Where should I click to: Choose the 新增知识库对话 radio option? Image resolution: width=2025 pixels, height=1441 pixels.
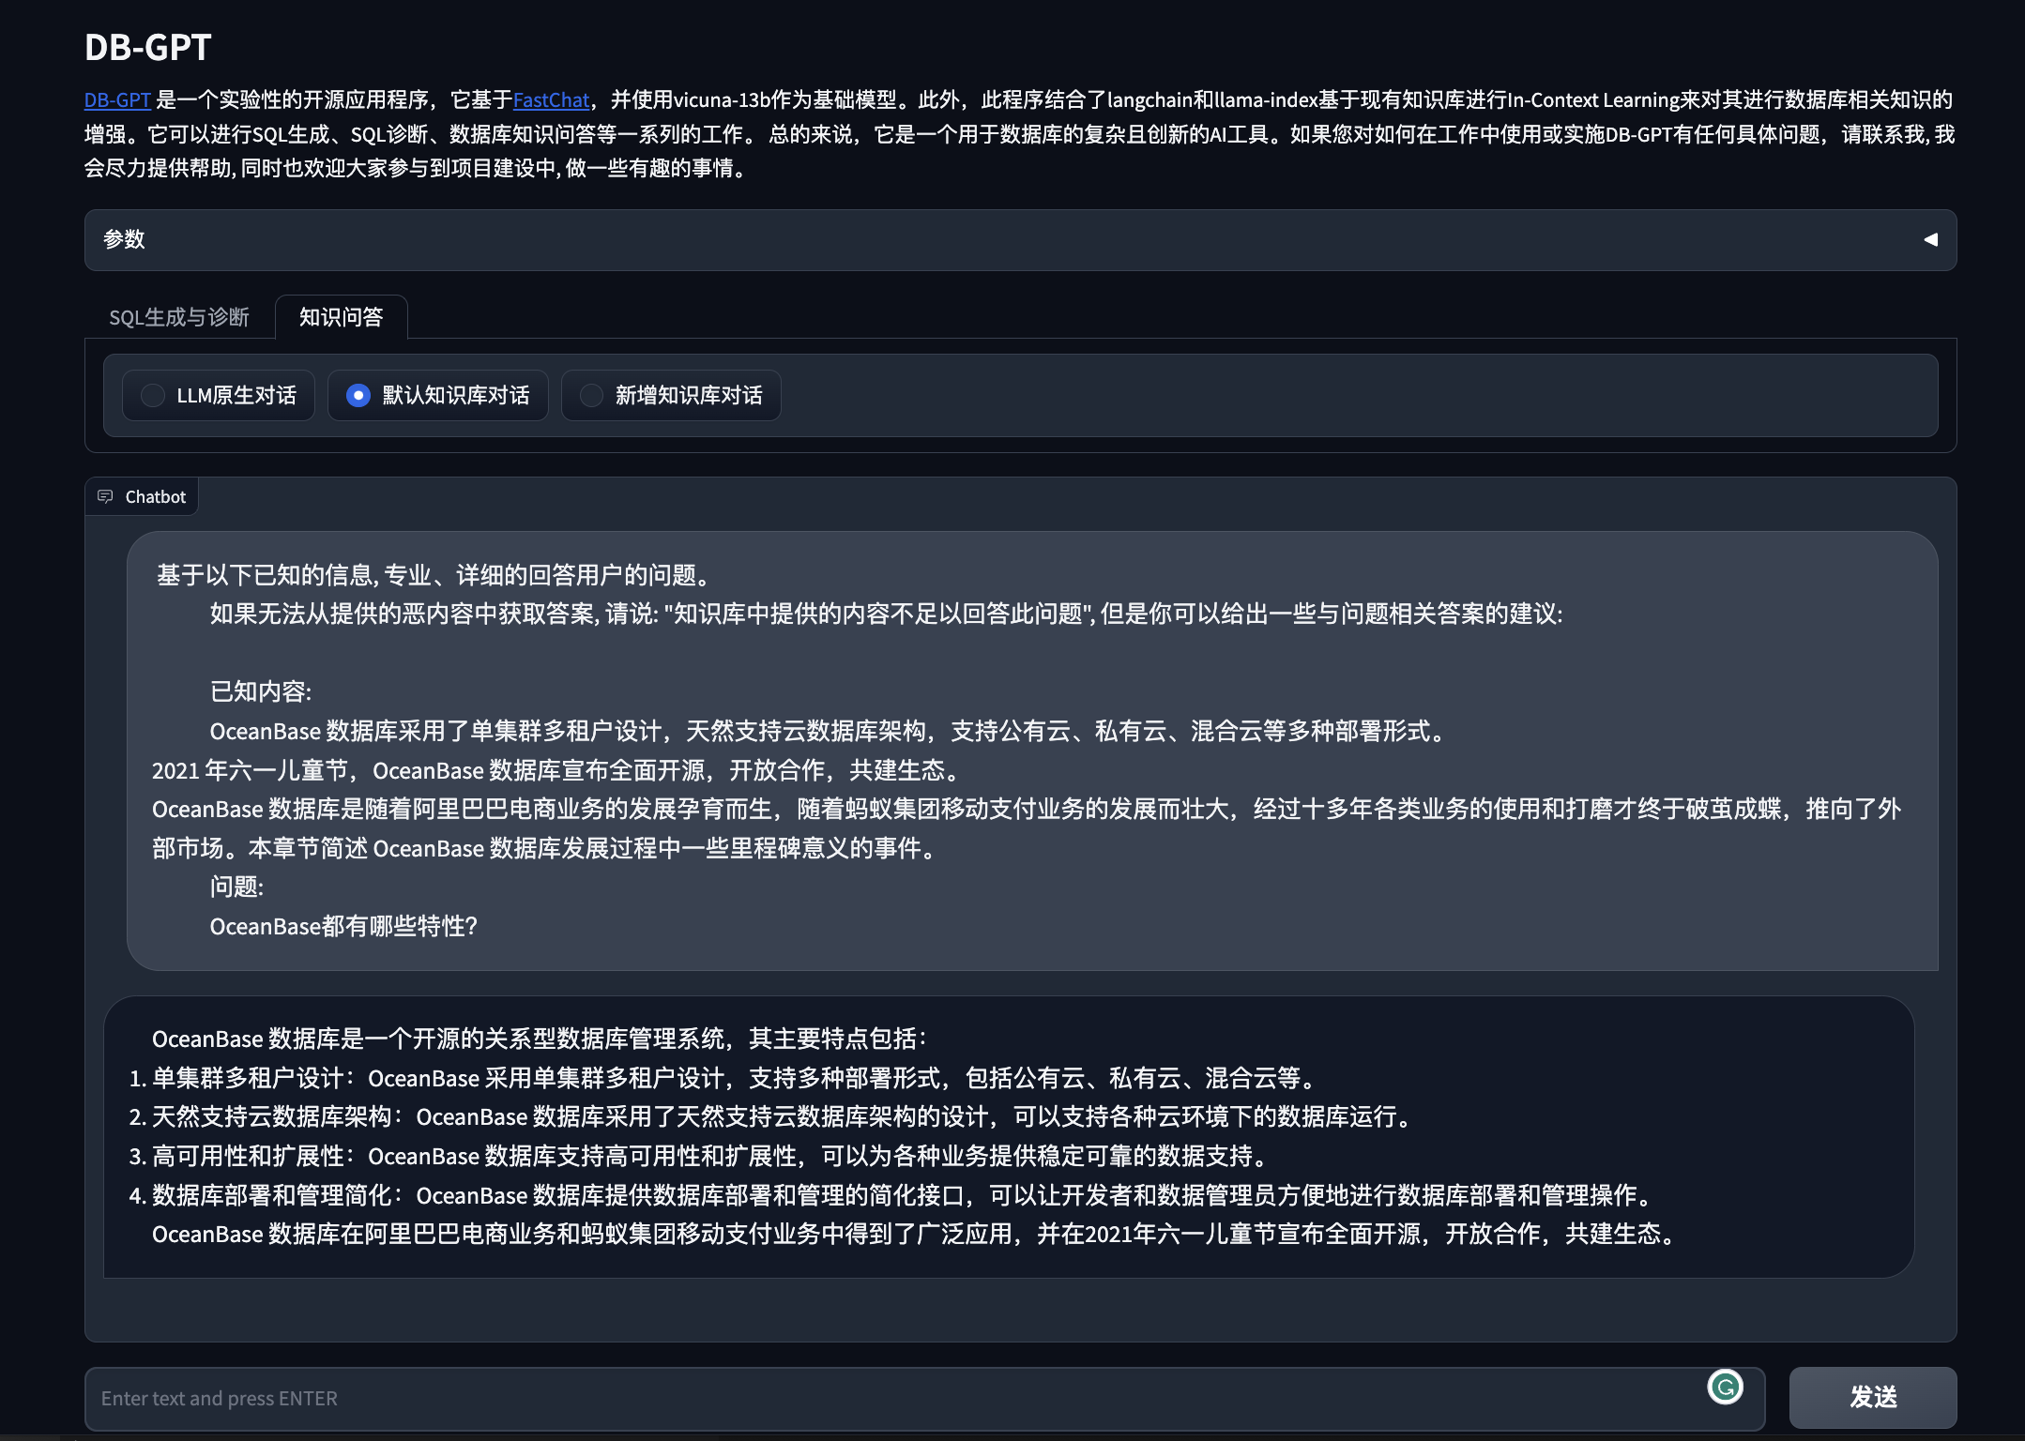pyautogui.click(x=591, y=395)
